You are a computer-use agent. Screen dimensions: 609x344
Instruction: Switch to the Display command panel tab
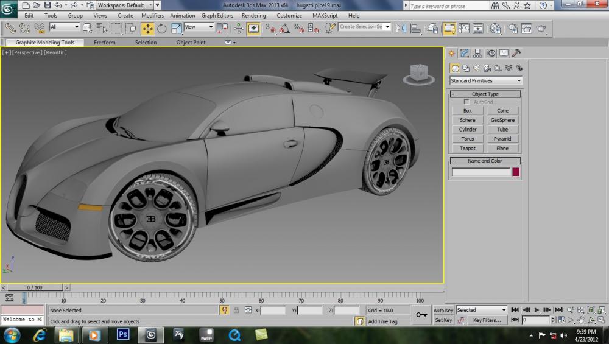[x=504, y=53]
